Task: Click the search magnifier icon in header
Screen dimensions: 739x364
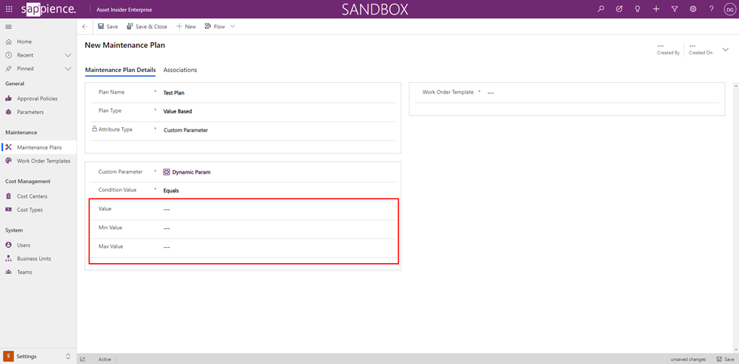Action: [x=601, y=9]
